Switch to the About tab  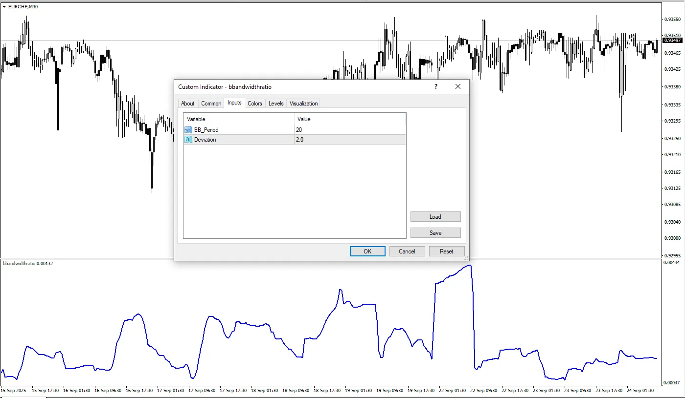(187, 104)
